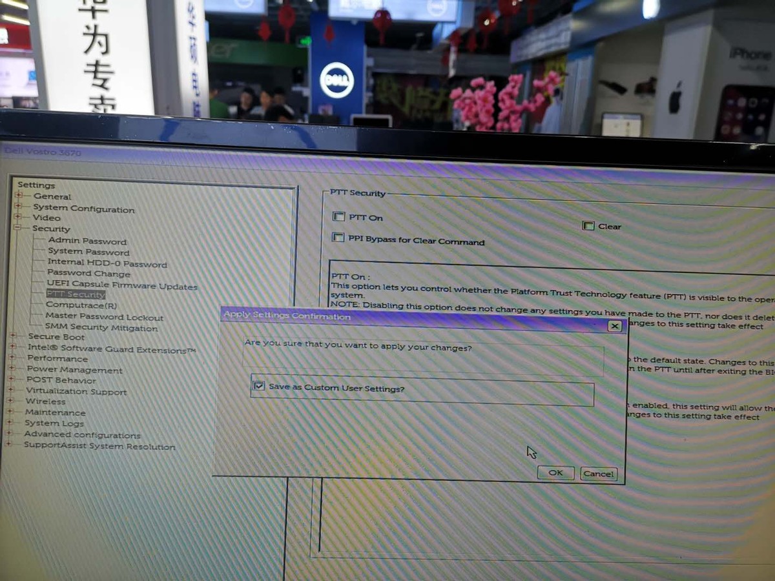Select the Video label
The height and width of the screenshot is (581, 775).
point(46,218)
